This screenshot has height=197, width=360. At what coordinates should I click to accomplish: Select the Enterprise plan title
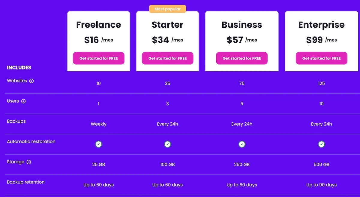tap(321, 25)
